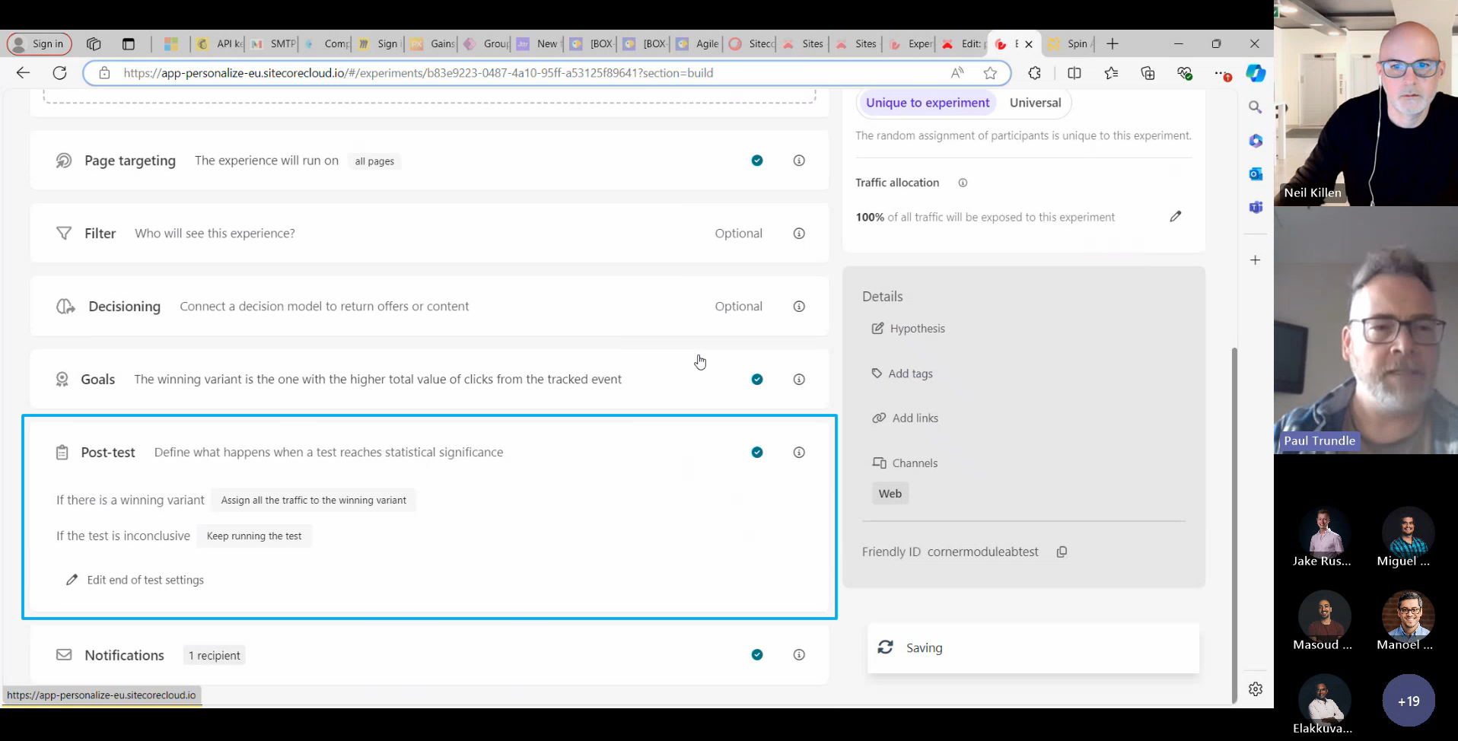This screenshot has width=1458, height=741.
Task: Open the Copilot icon in browser toolbar
Action: pyautogui.click(x=1255, y=73)
